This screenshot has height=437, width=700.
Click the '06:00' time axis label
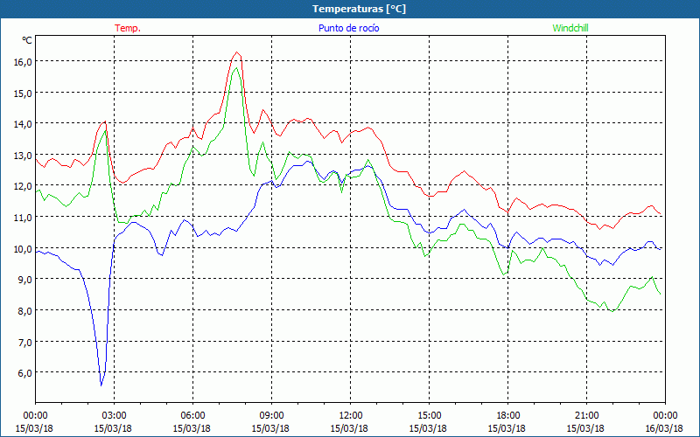(192, 416)
